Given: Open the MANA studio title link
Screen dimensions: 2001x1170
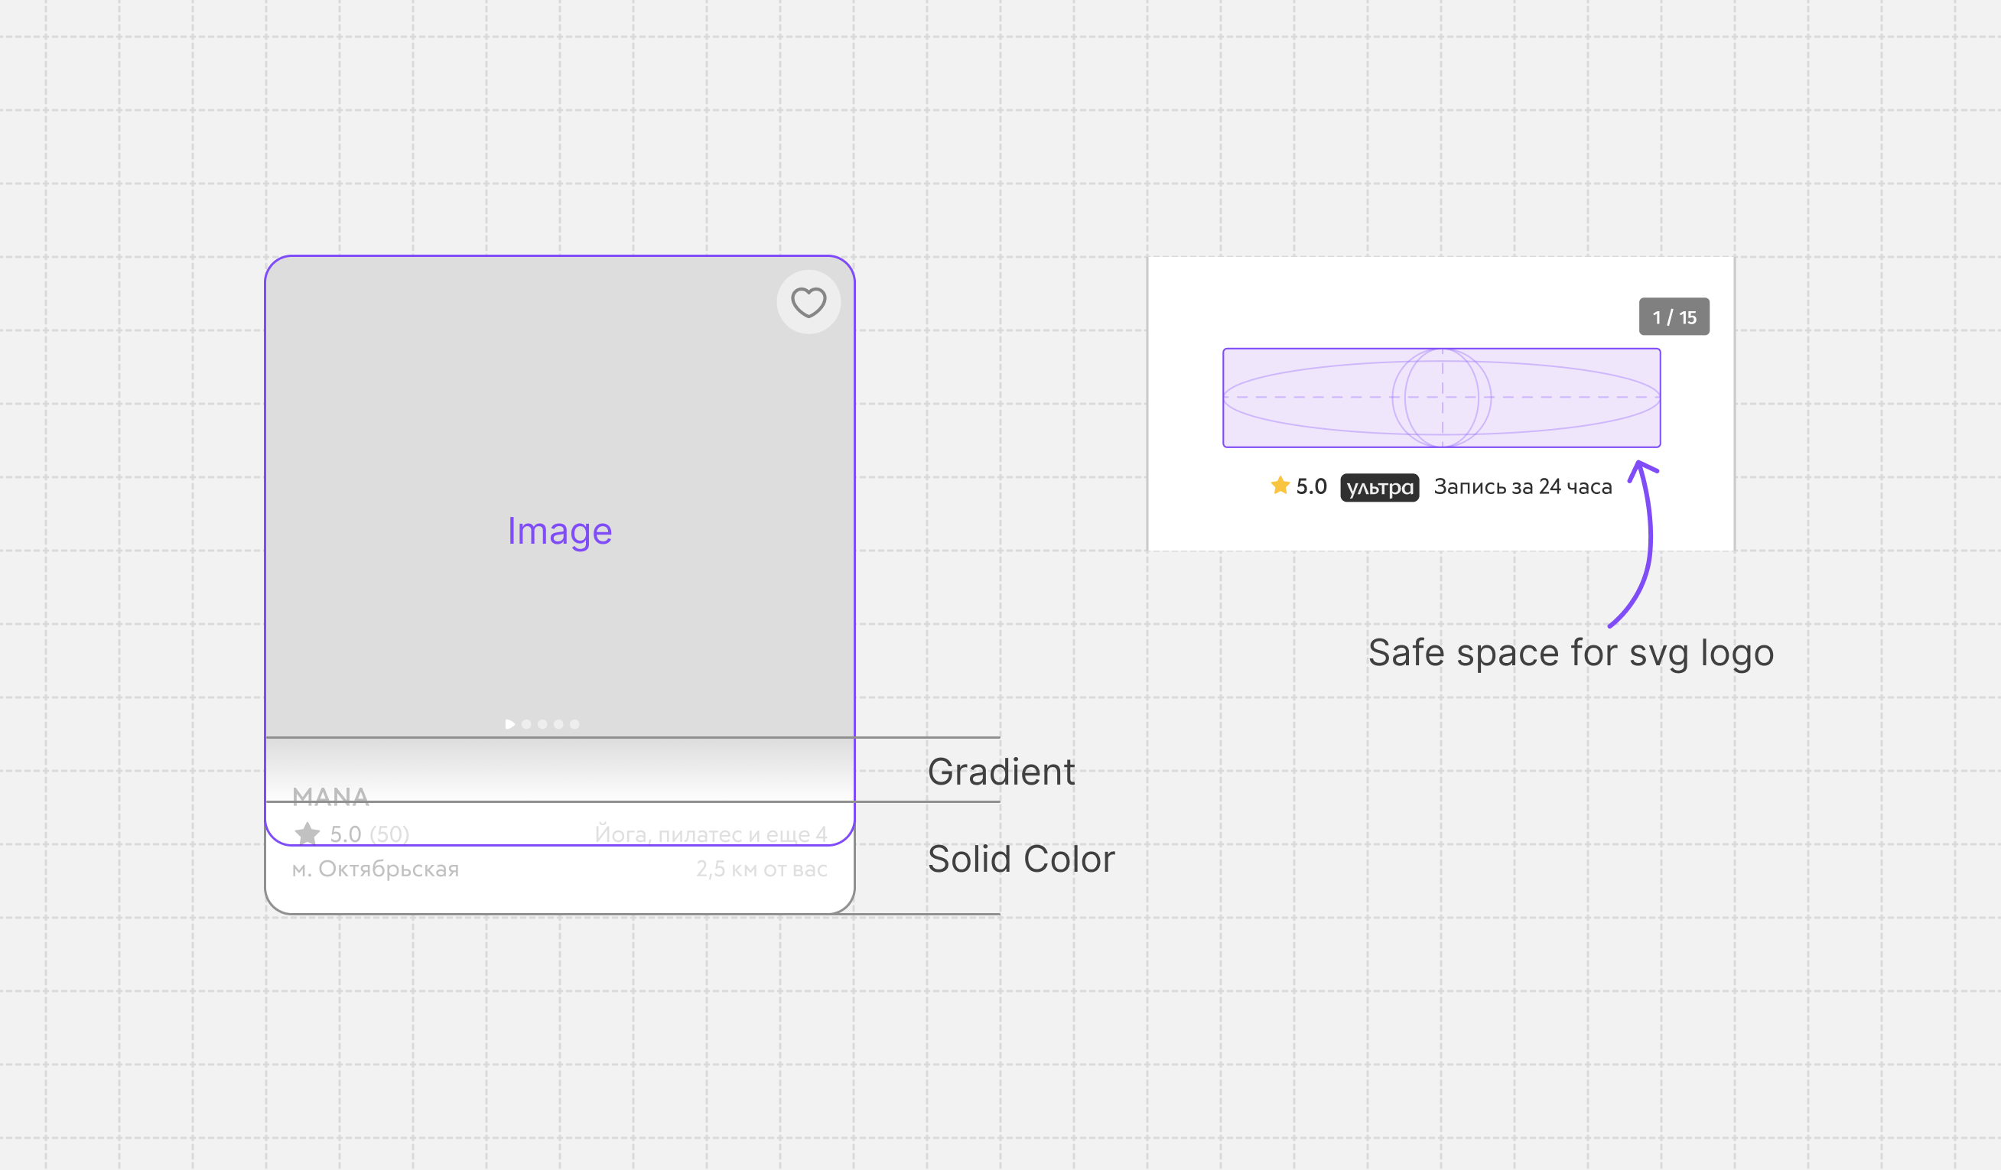Looking at the screenshot, I should click(x=332, y=797).
